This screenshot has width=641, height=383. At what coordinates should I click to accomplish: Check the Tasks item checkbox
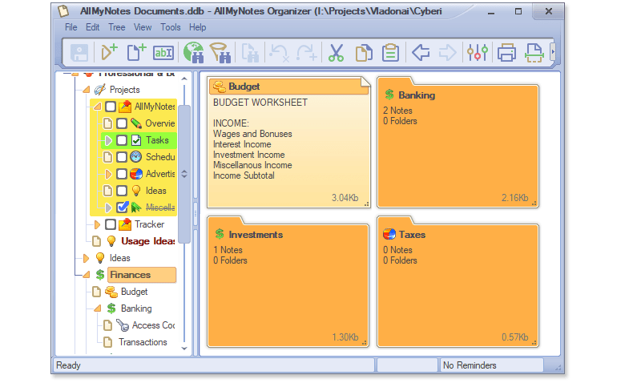point(122,140)
